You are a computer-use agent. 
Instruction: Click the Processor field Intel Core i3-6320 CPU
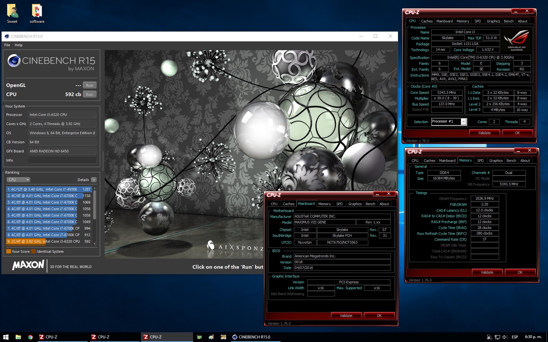point(62,115)
